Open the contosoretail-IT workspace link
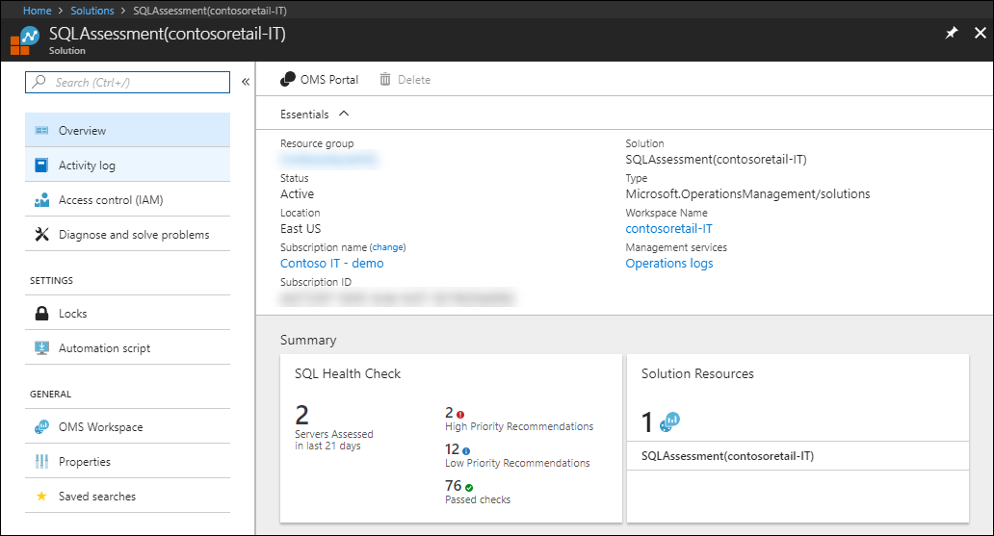 pyautogui.click(x=668, y=229)
